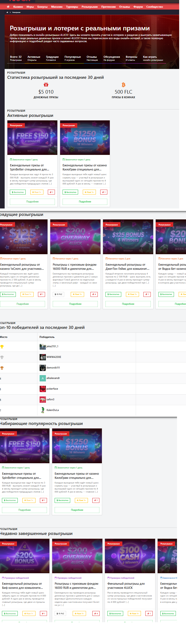This screenshot has height=623, width=186.
Task: Open the Турниры menu item
Action: point(72,7)
